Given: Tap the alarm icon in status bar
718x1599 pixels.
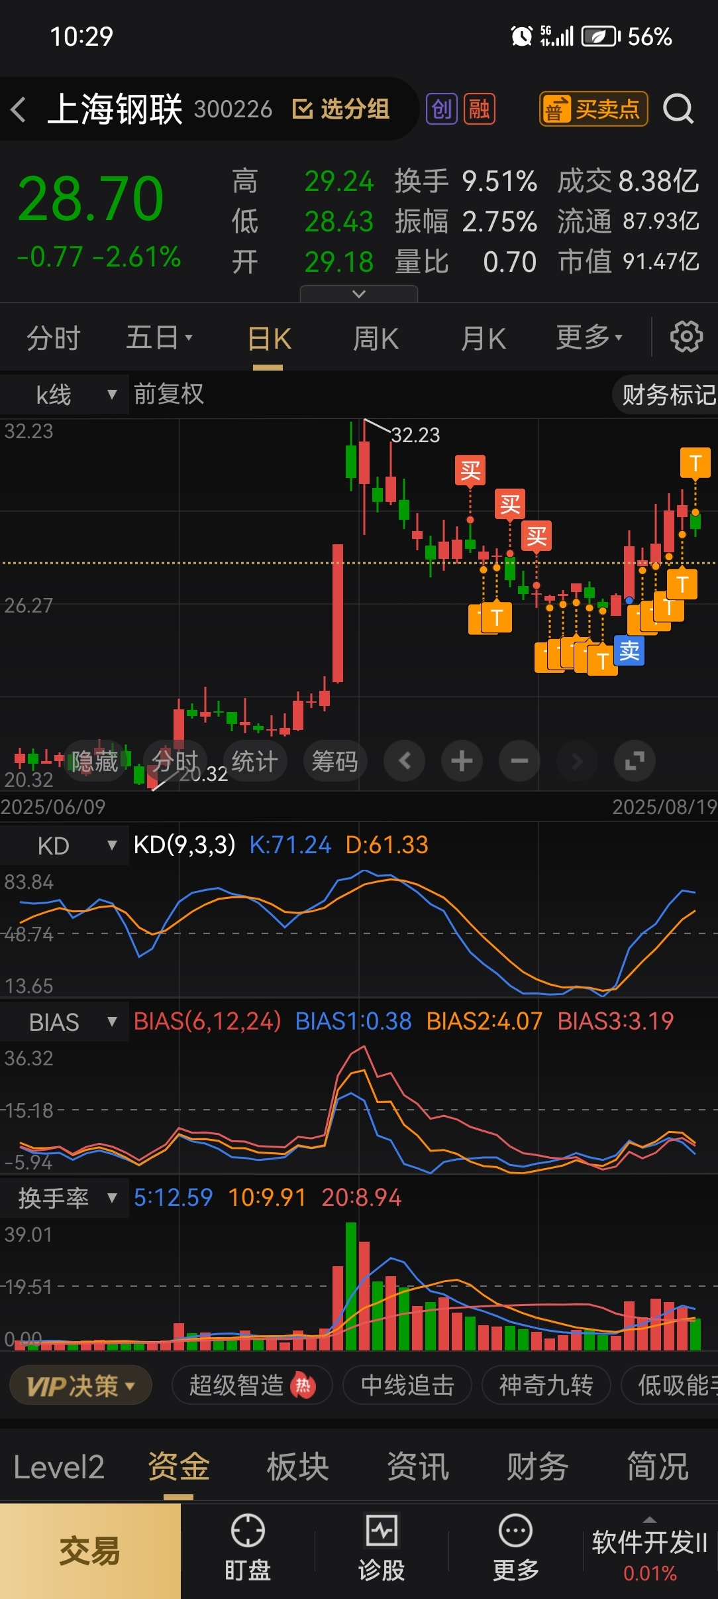Looking at the screenshot, I should pos(521,36).
